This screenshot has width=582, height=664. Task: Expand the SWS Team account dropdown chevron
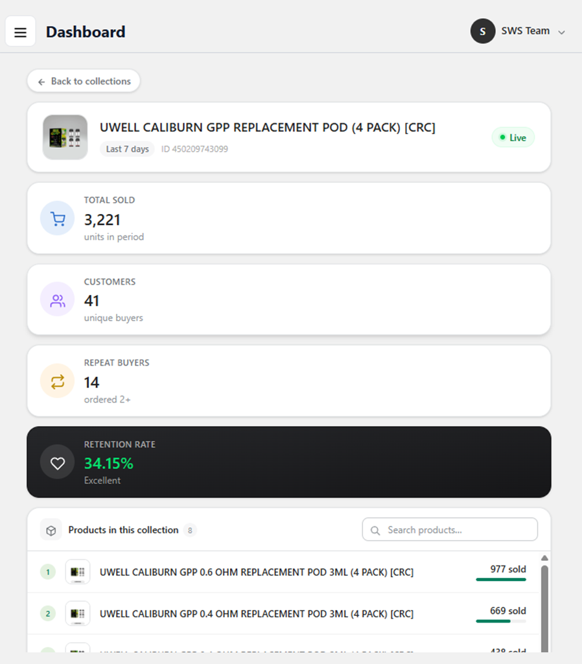tap(561, 32)
